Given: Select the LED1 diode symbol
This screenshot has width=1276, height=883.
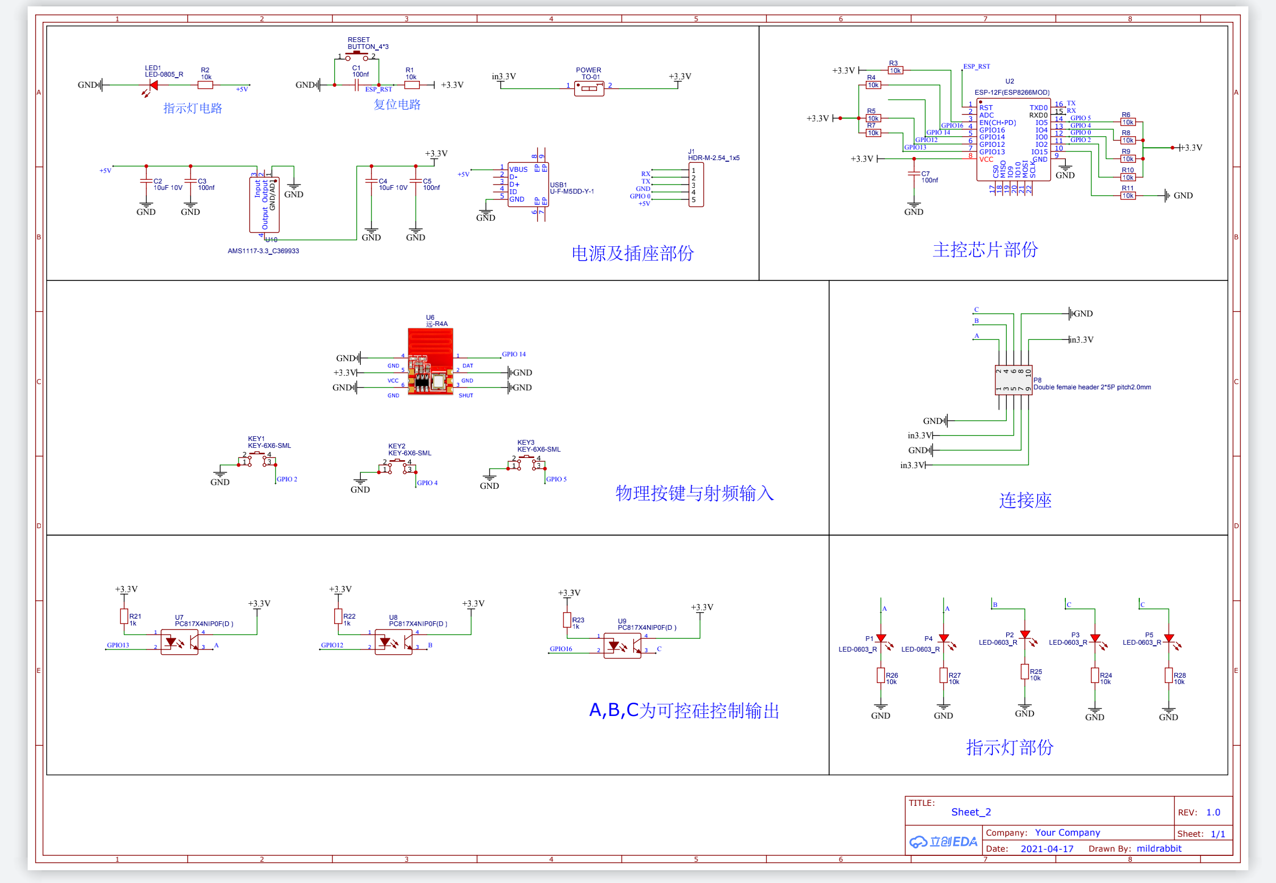Looking at the screenshot, I should (x=152, y=86).
